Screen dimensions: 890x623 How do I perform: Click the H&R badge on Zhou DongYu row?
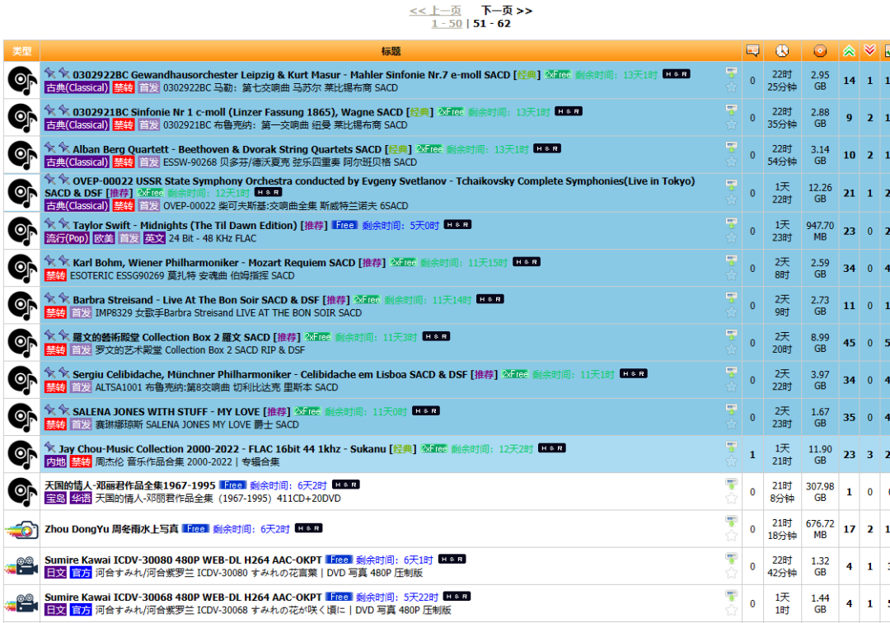click(x=309, y=528)
